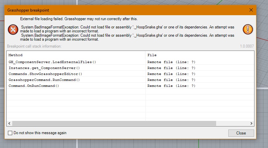Enable 'Do not show this message again'

pos(10,133)
